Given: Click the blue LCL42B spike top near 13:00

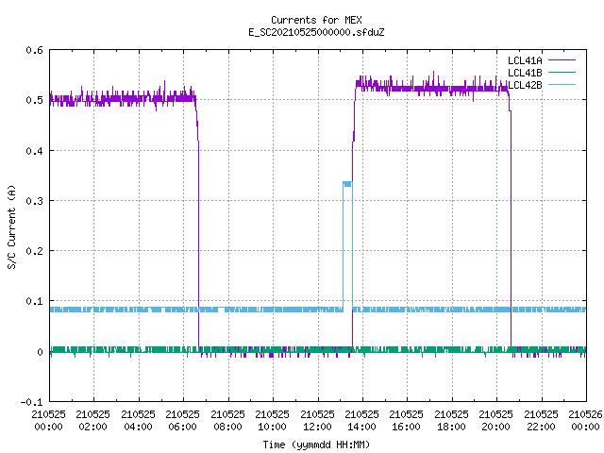Looking at the screenshot, I should [347, 184].
